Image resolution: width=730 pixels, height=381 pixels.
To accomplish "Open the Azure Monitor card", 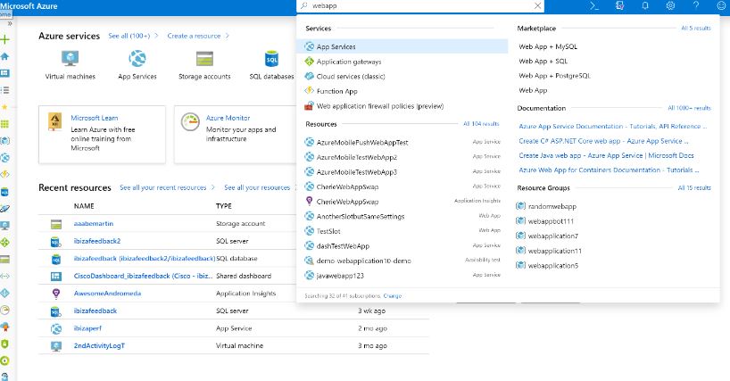I will point(235,135).
